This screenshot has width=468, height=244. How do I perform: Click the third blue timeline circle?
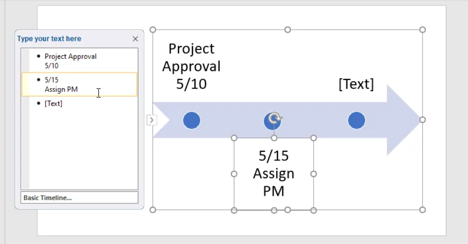356,120
